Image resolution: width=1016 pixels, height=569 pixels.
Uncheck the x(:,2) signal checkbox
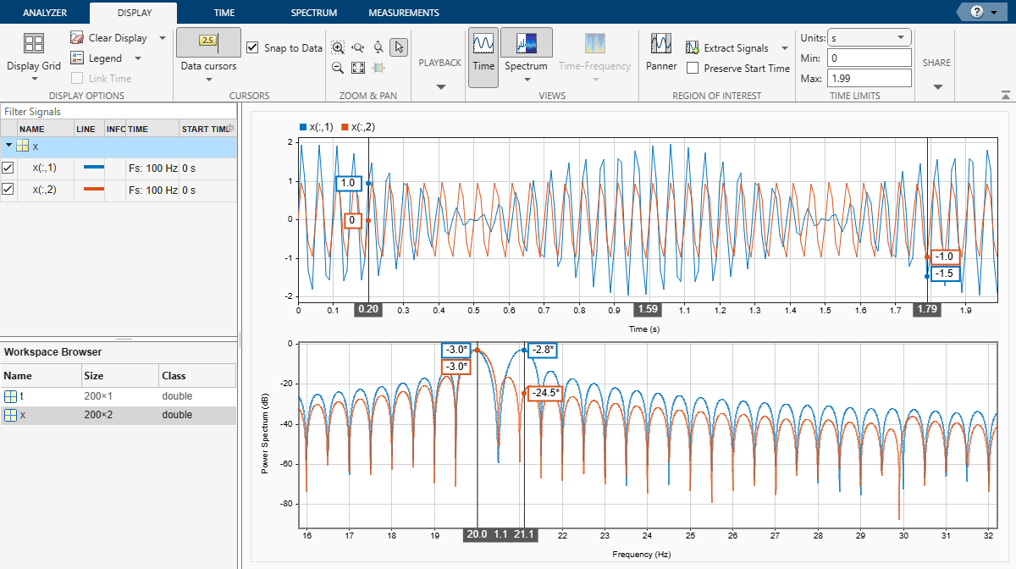point(8,190)
